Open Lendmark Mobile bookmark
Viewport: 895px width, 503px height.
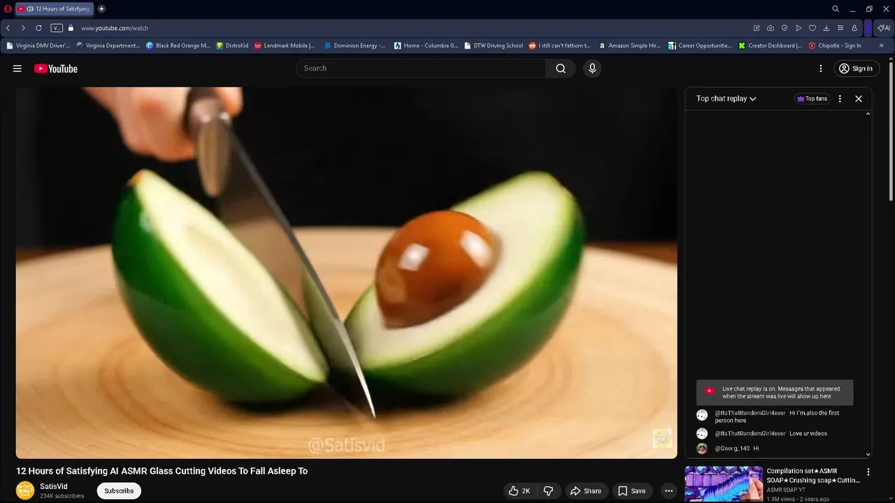(x=285, y=45)
